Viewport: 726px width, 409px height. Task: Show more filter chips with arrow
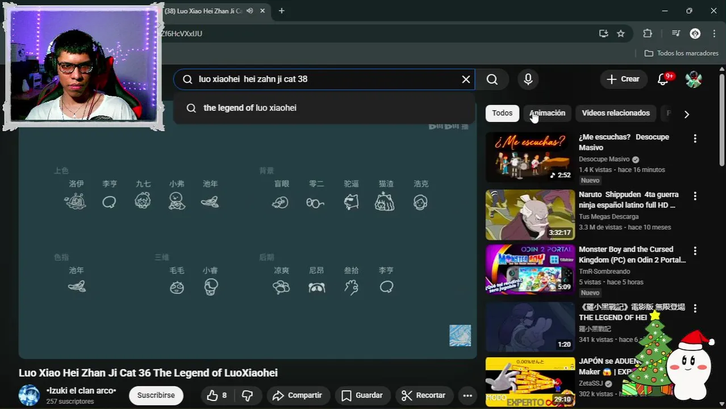click(686, 114)
